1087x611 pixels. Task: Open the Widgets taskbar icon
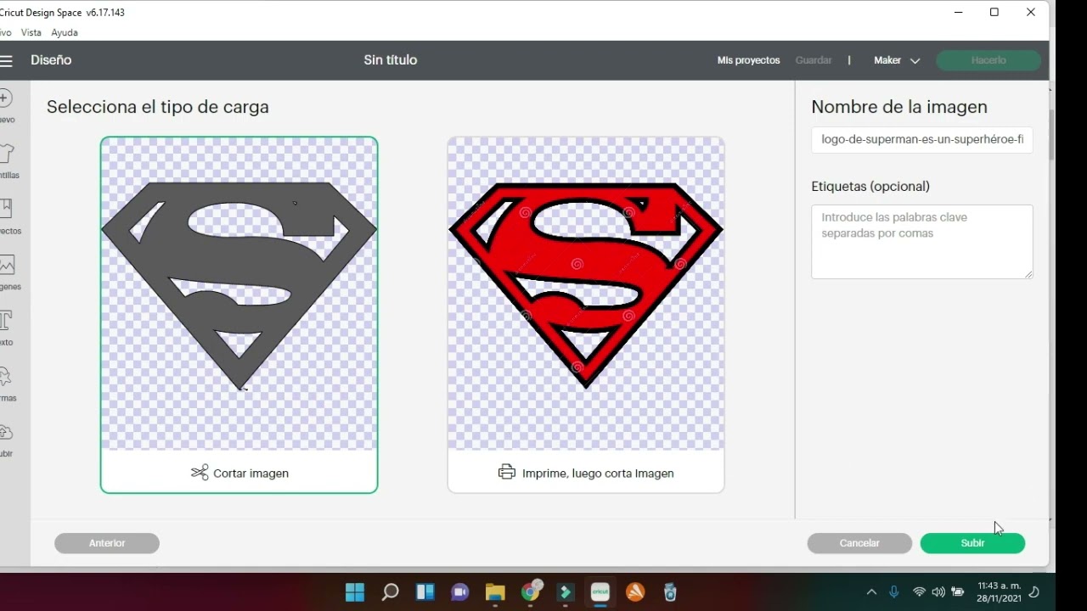[x=425, y=592]
